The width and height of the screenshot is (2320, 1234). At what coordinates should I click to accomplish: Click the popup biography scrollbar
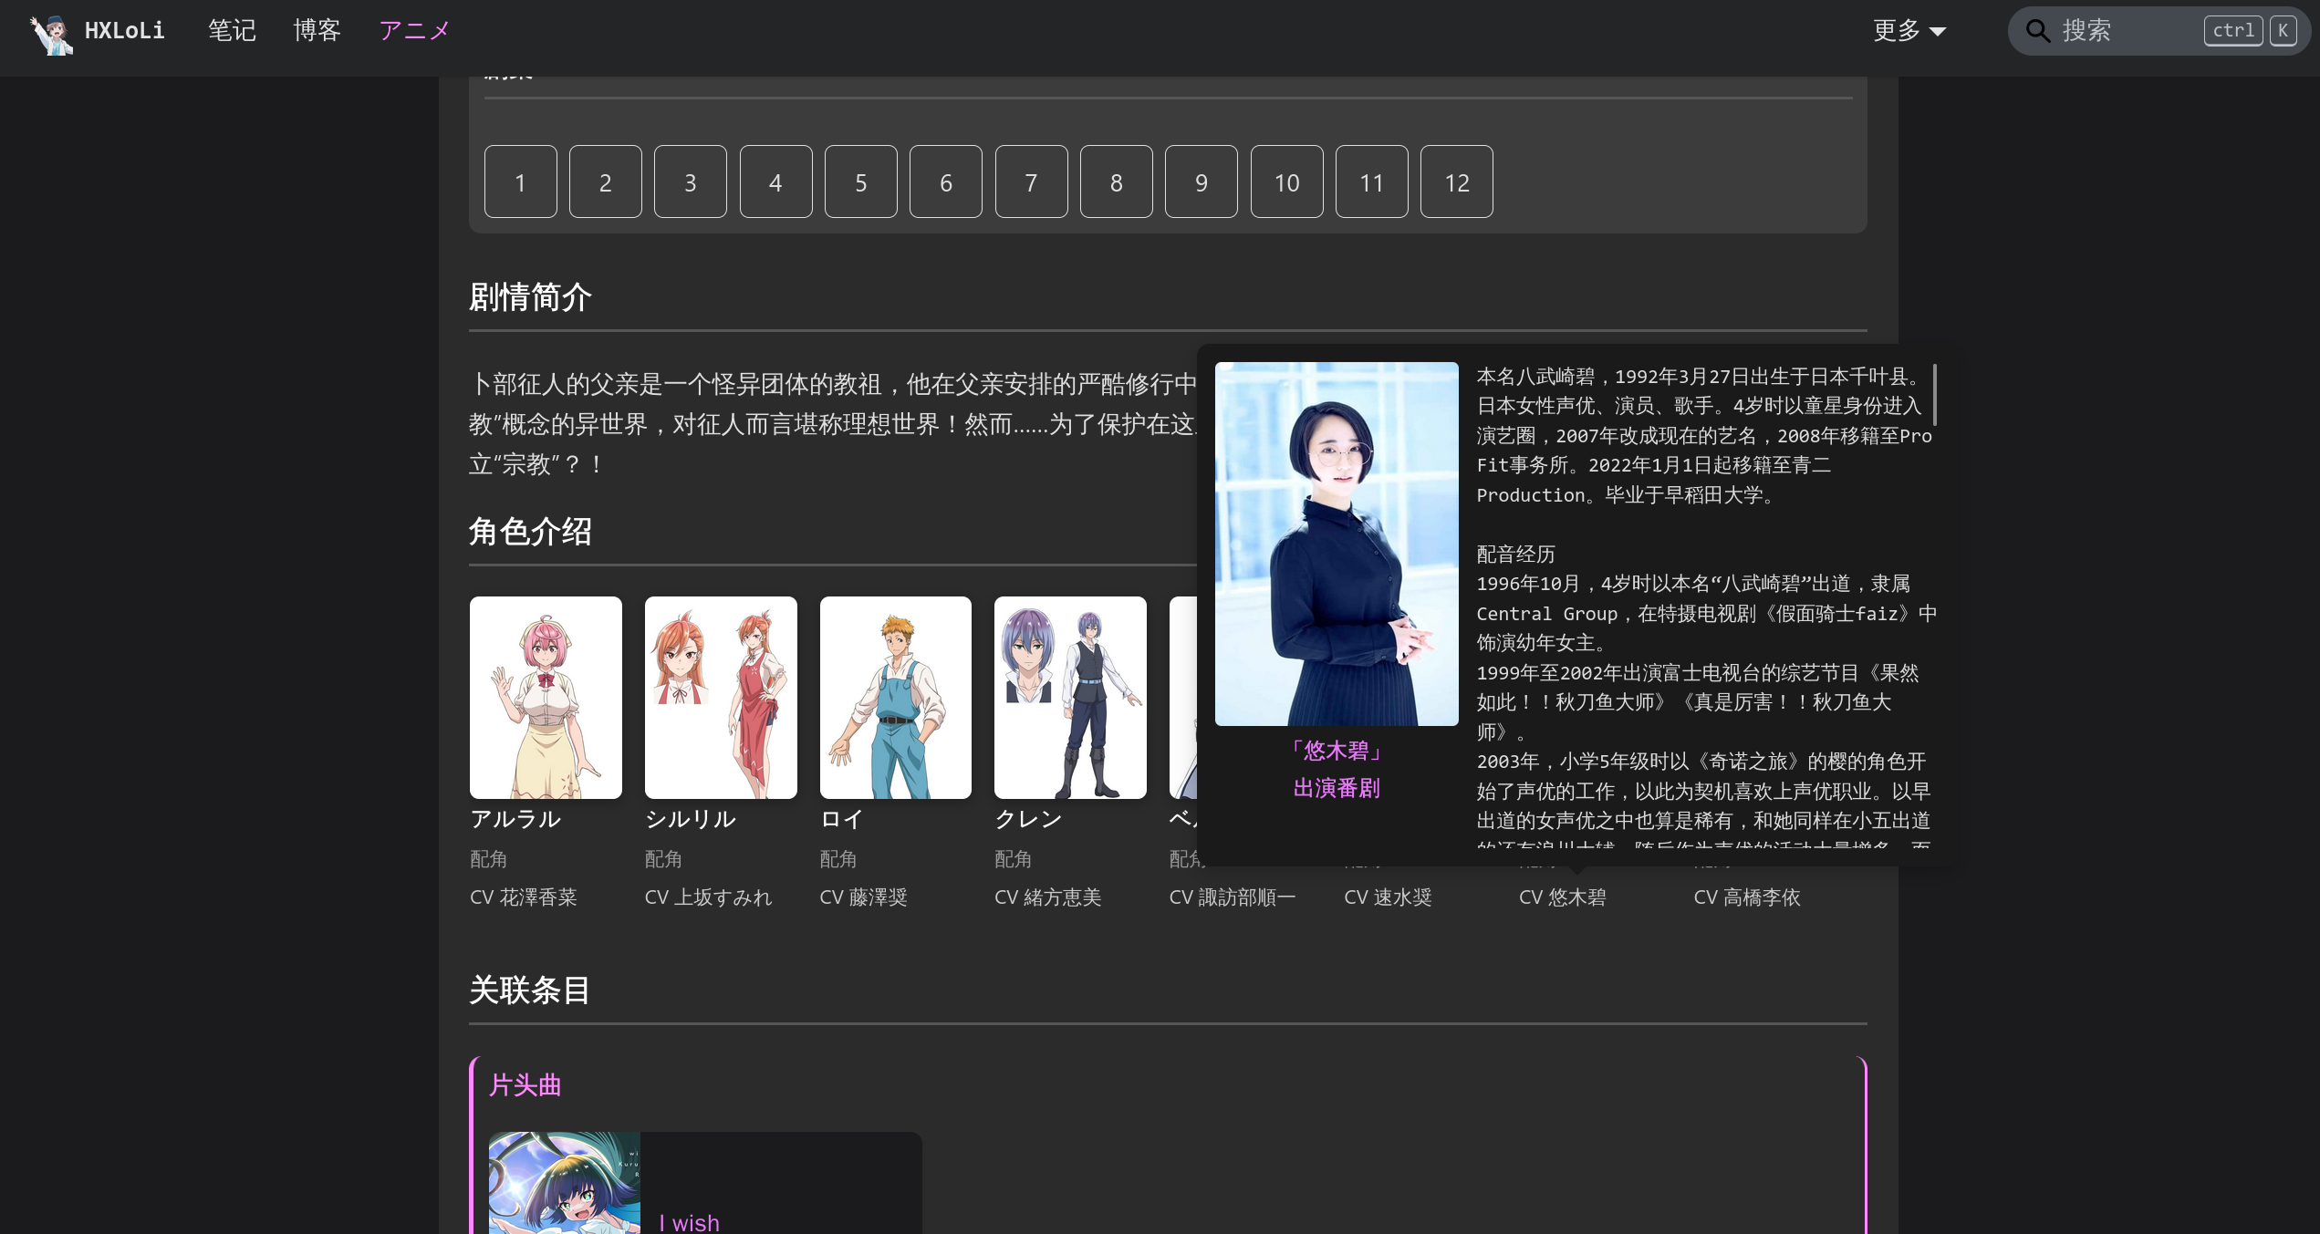(1934, 396)
